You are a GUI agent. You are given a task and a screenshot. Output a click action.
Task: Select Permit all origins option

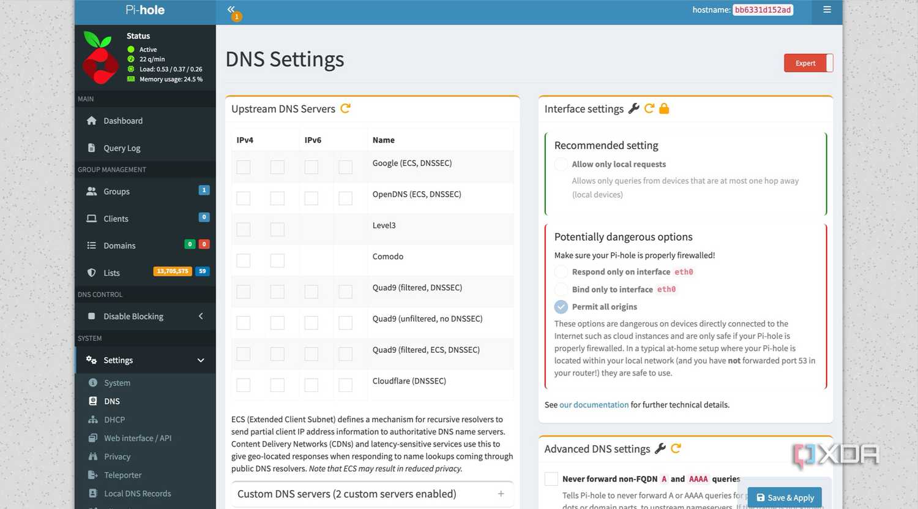coord(561,307)
